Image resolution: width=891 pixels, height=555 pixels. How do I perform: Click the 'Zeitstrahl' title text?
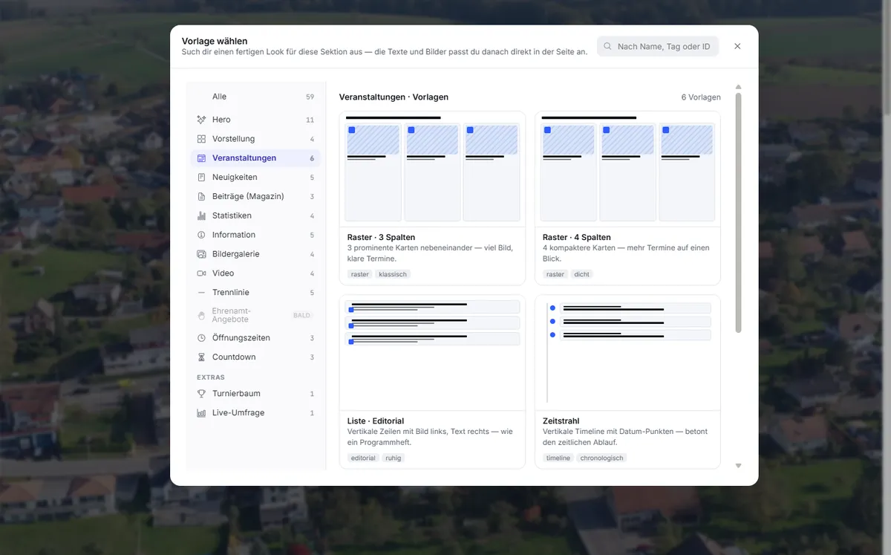[x=561, y=421]
